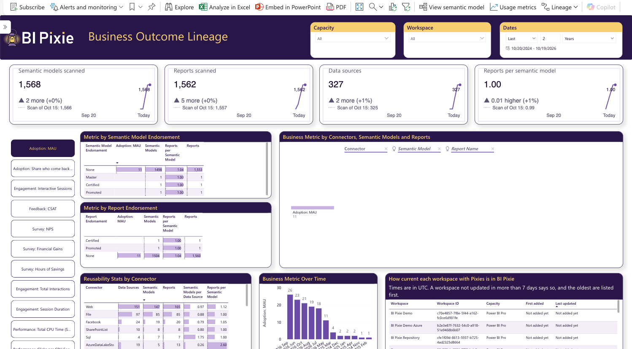Image resolution: width=632 pixels, height=349 pixels.
Task: Click the refresh visuals icon after zoom
Action: point(393,7)
